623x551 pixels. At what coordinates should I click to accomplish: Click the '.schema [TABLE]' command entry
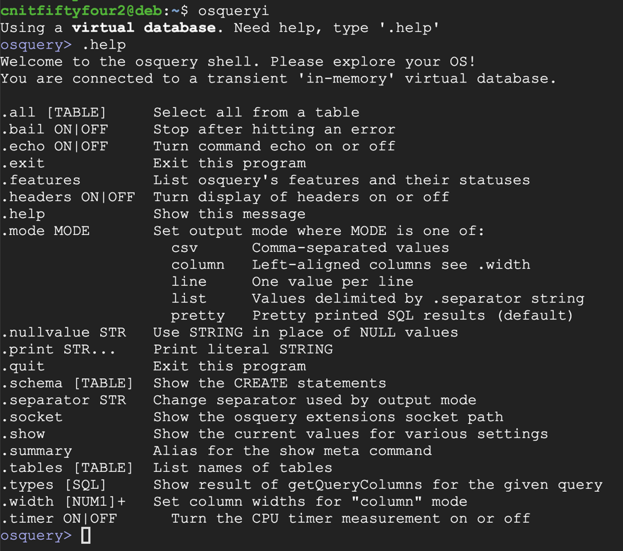tap(68, 384)
